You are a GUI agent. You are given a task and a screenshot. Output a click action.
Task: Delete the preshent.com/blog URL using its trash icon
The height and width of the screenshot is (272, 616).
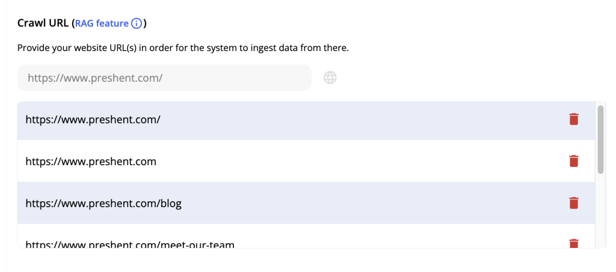[573, 203]
